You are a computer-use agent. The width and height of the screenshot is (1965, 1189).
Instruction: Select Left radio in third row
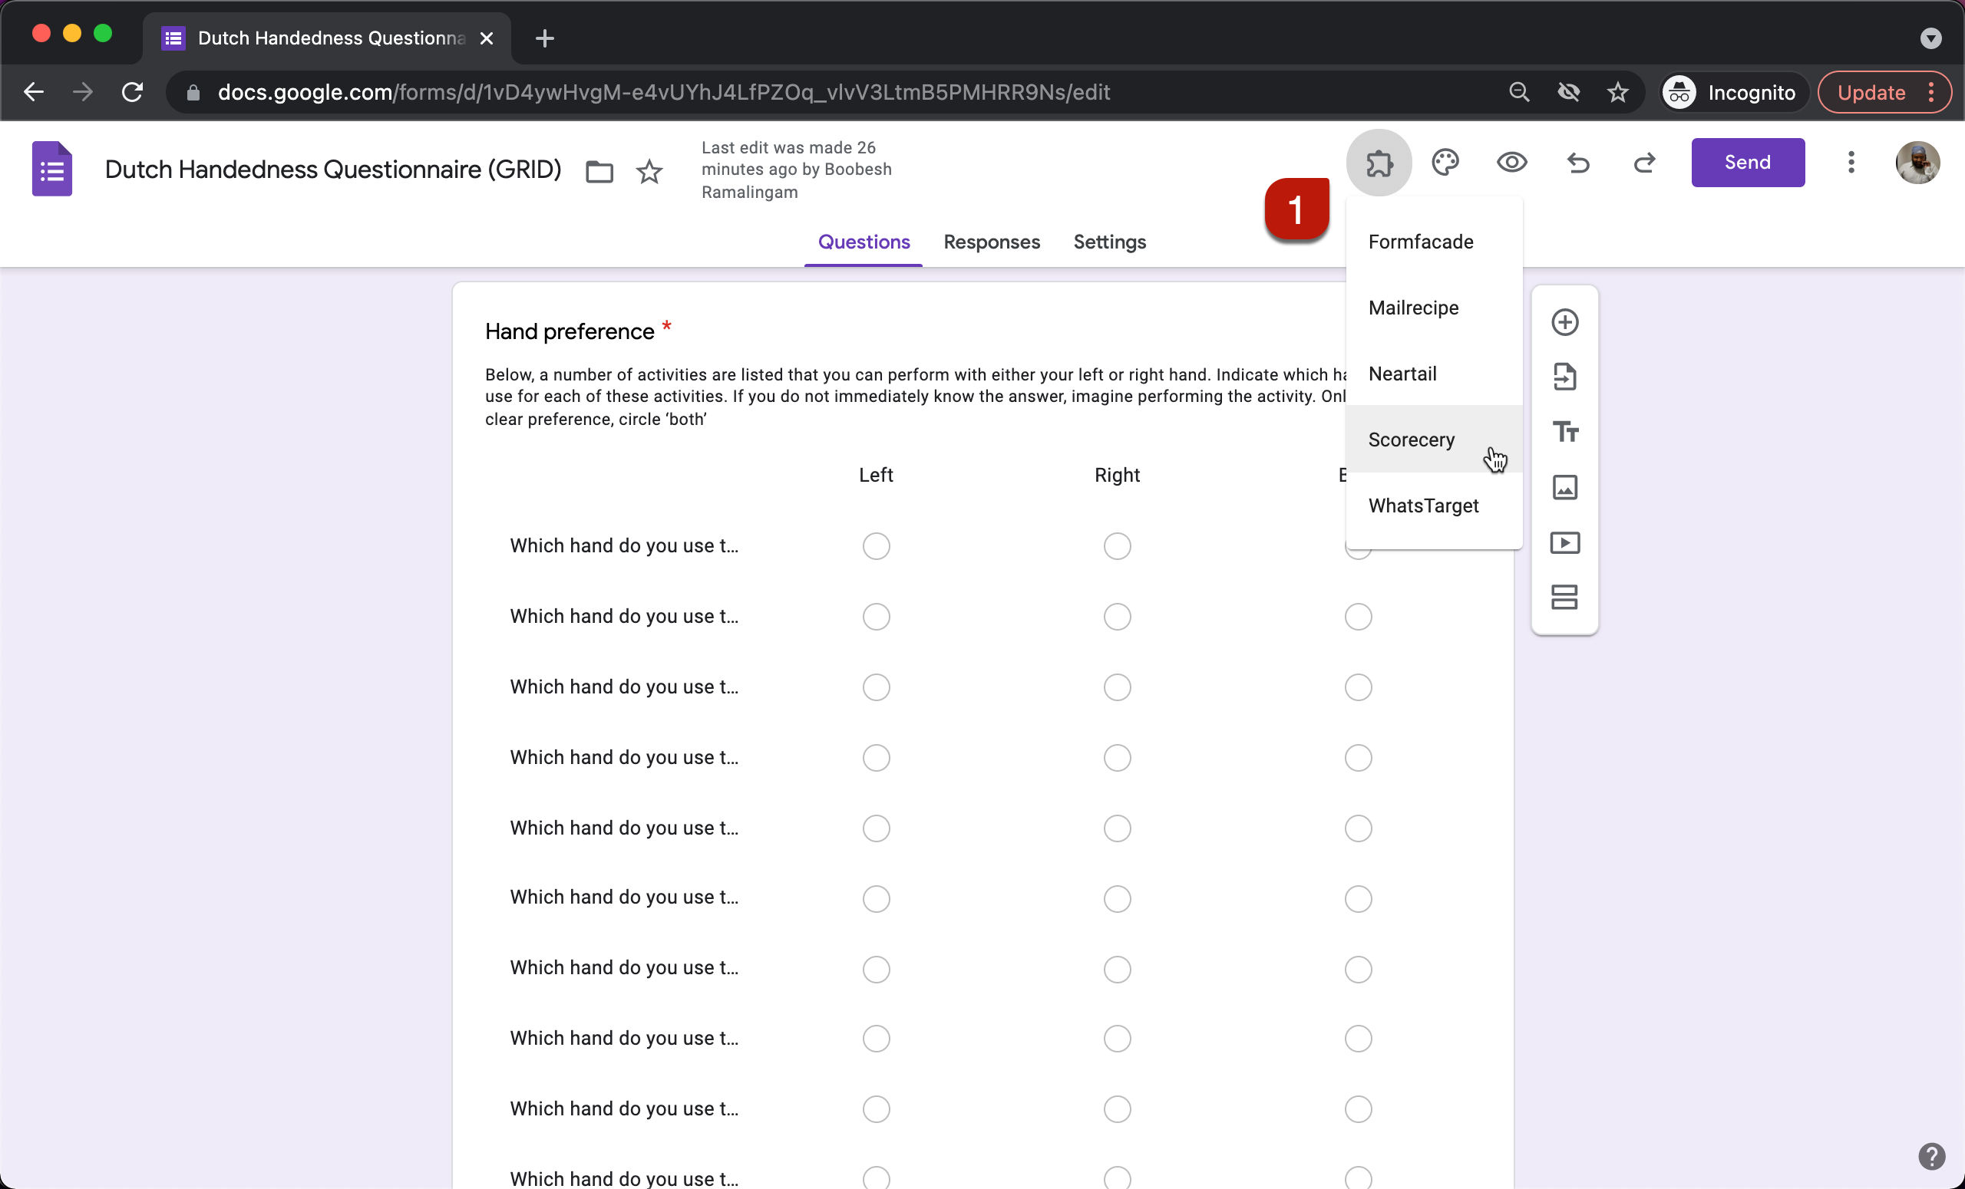[876, 687]
